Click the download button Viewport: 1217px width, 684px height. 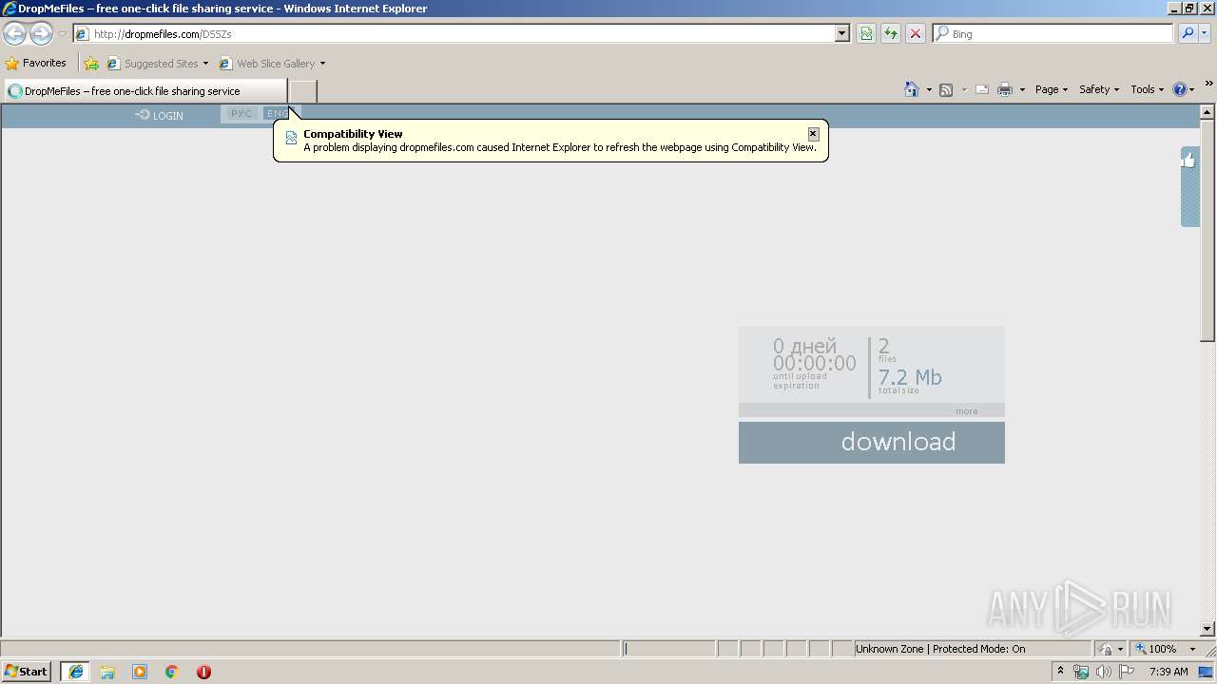pyautogui.click(x=872, y=443)
